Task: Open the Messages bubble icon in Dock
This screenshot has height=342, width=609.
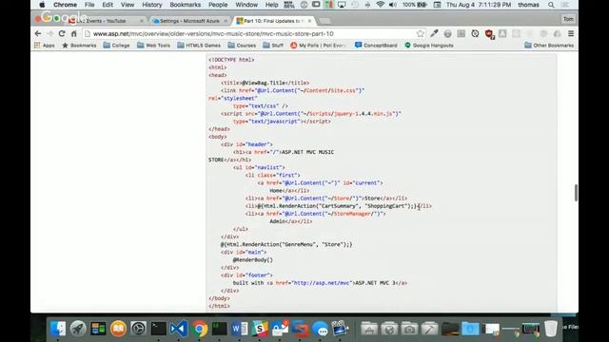Action: (321, 330)
